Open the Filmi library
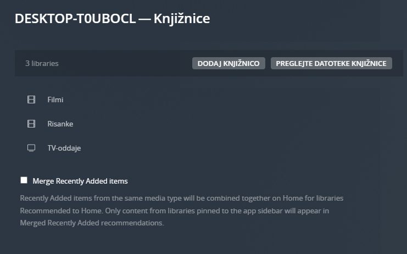 click(55, 100)
